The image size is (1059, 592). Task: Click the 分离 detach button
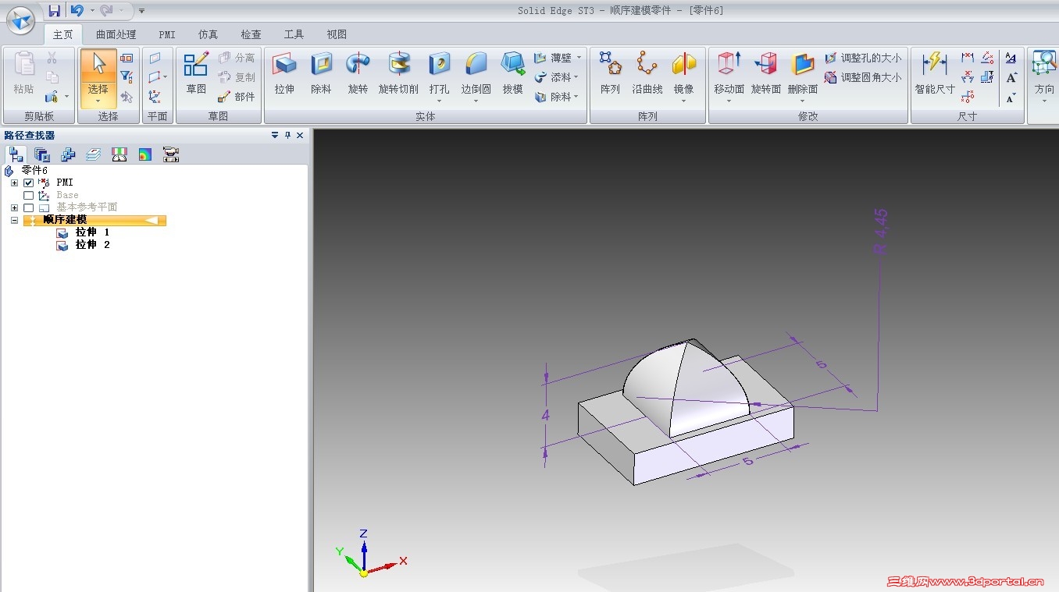click(x=236, y=58)
